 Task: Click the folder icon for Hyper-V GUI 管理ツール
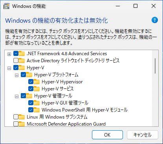(x=37, y=103)
